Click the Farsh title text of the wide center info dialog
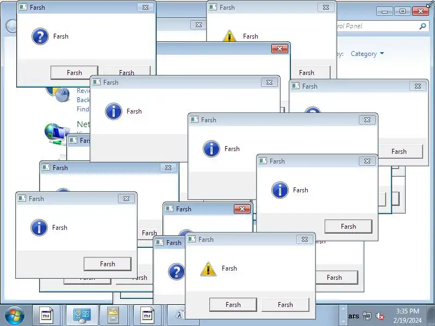Viewport: 435px width, 326px height. [209, 120]
